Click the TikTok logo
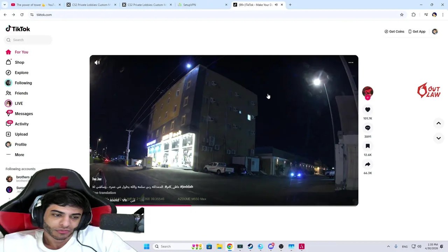This screenshot has height=252, width=448. tap(18, 29)
